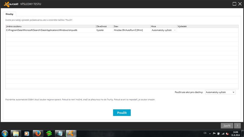Sort by 'Závažnost' column header
Viewport: 244px width, 137px height.
[104, 26]
